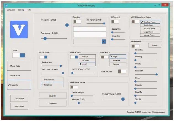The width and height of the screenshot is (174, 121).
Task: Select Large Room headphone option
Action: [x=150, y=32]
